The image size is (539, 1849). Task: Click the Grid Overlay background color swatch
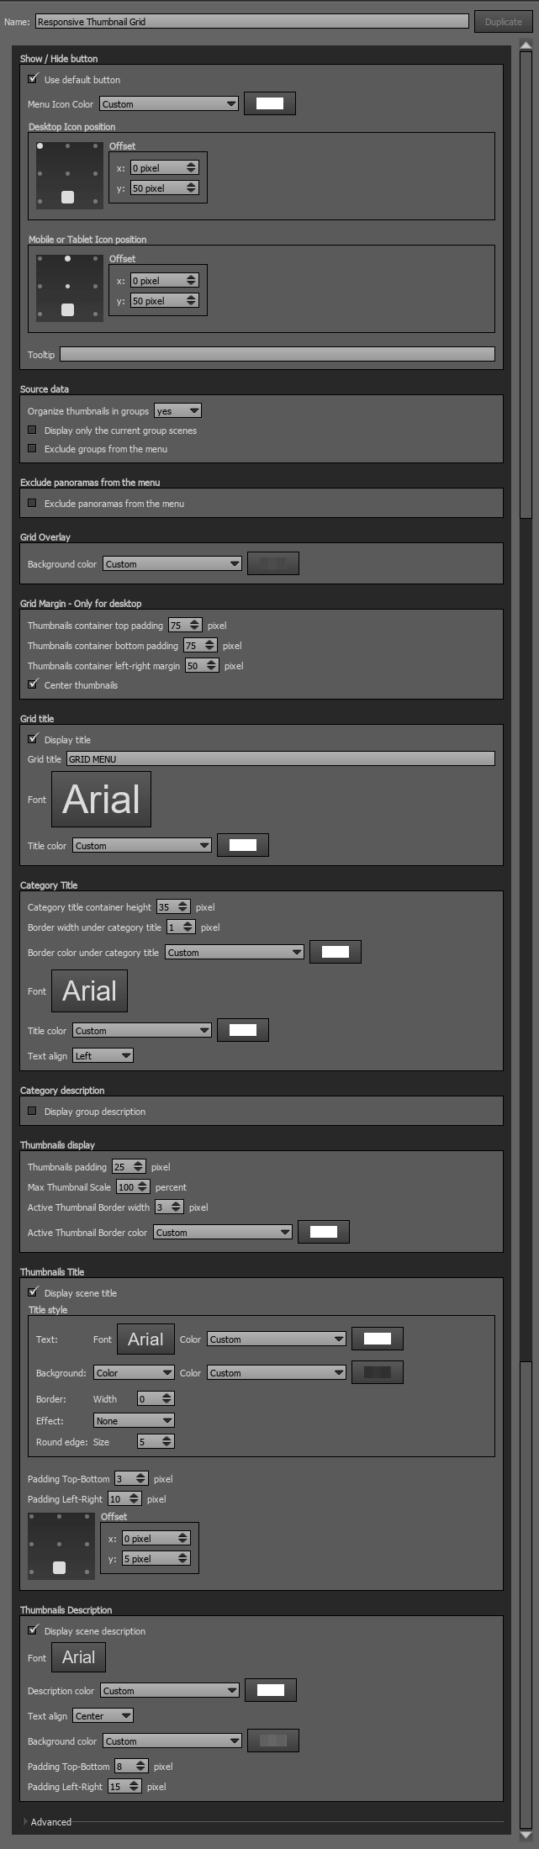pyautogui.click(x=273, y=563)
